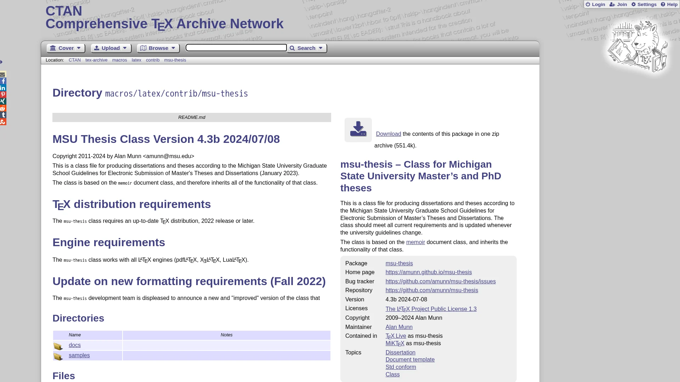Go to latex breadcrumb

(x=136, y=60)
